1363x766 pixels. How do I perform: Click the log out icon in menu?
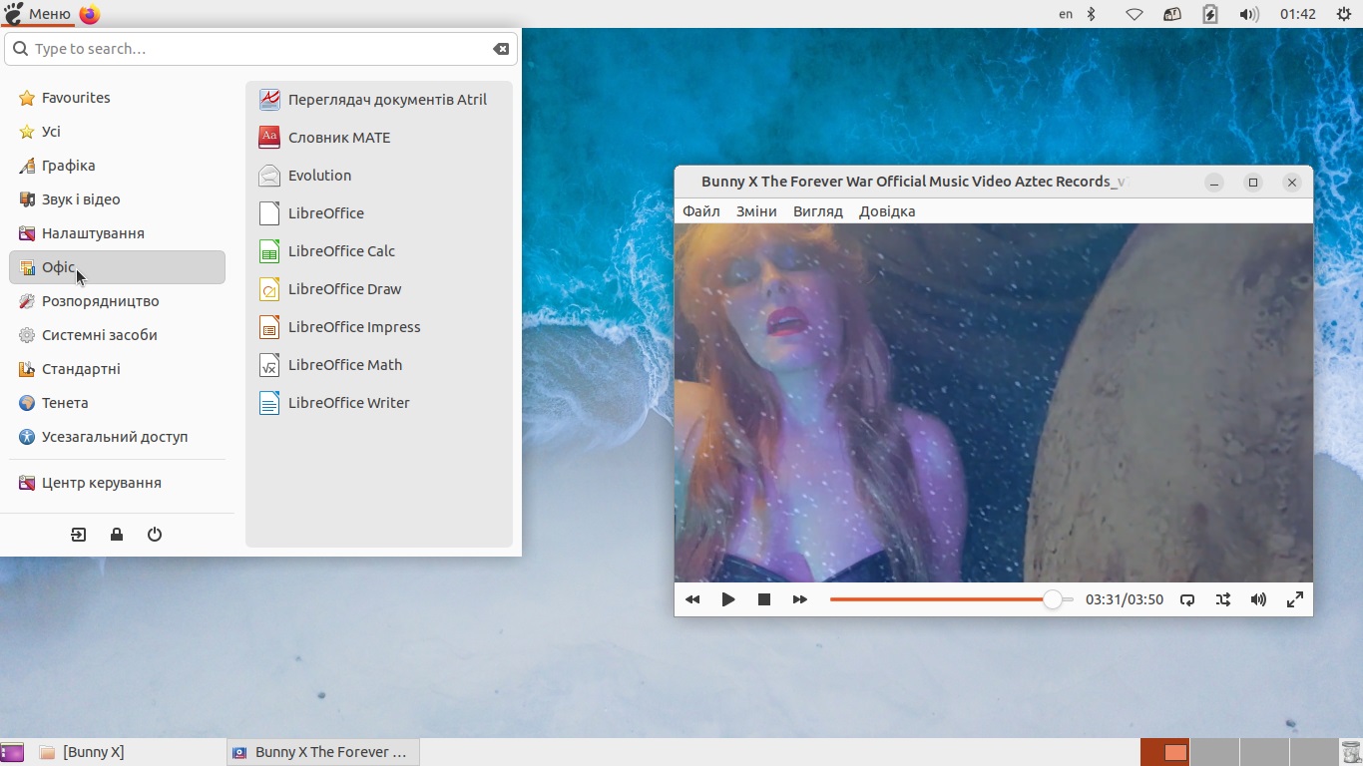(79, 535)
